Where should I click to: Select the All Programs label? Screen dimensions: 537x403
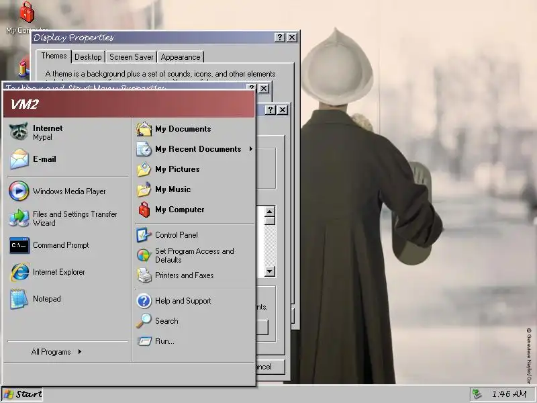pyautogui.click(x=51, y=352)
